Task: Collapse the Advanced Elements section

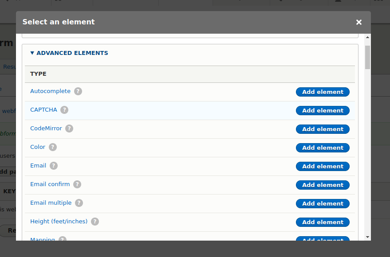Action: [x=69, y=53]
